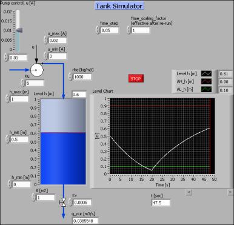The height and width of the screenshot is (225, 234).
Task: Click the outlet valve symbol near Kv
Action: click(63, 203)
